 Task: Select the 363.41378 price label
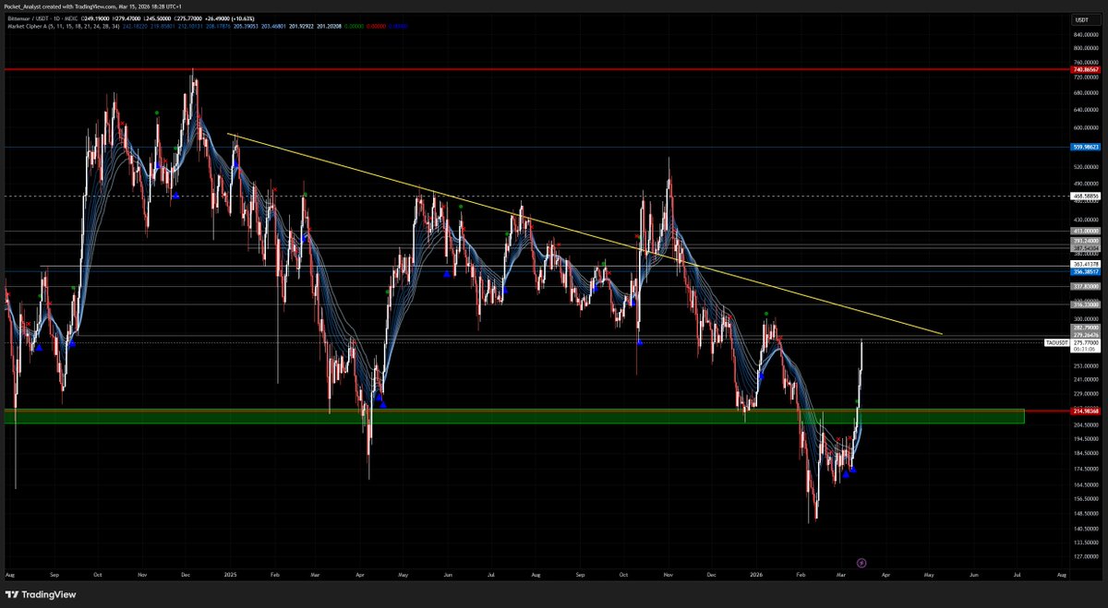tap(1085, 265)
